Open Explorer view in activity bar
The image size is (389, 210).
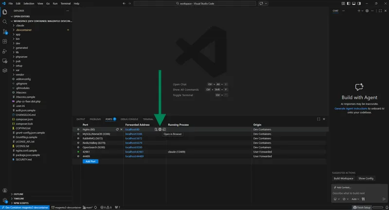(5, 12)
